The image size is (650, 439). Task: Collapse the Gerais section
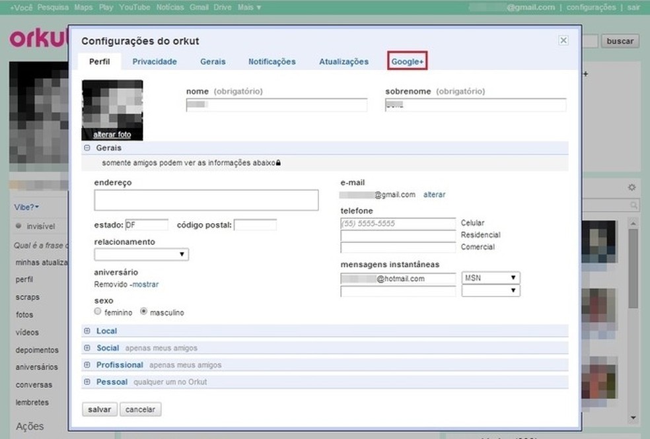point(87,148)
